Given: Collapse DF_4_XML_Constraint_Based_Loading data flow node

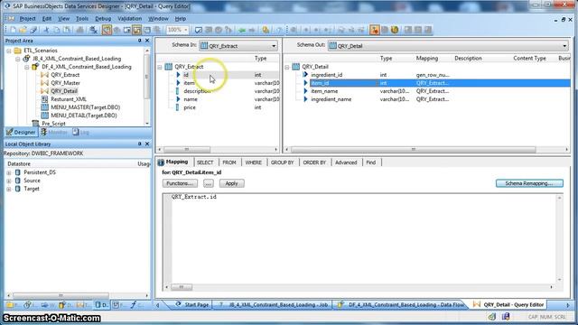Looking at the screenshot, I should pos(26,67).
